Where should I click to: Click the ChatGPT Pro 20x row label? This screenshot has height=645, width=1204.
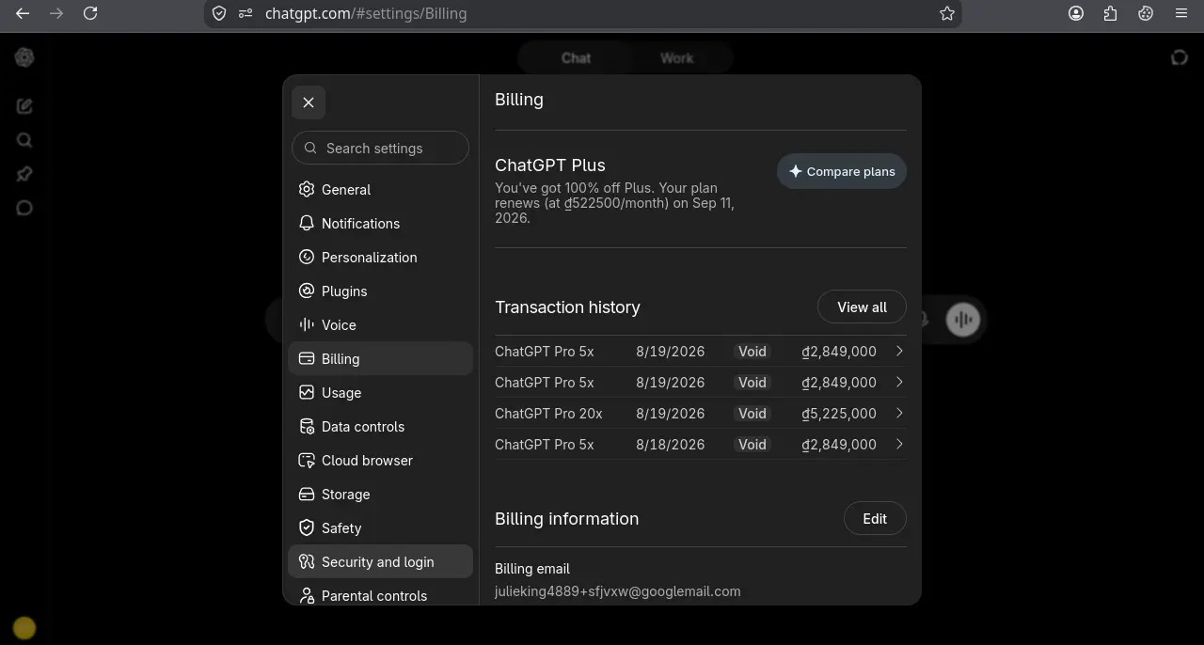(x=548, y=413)
